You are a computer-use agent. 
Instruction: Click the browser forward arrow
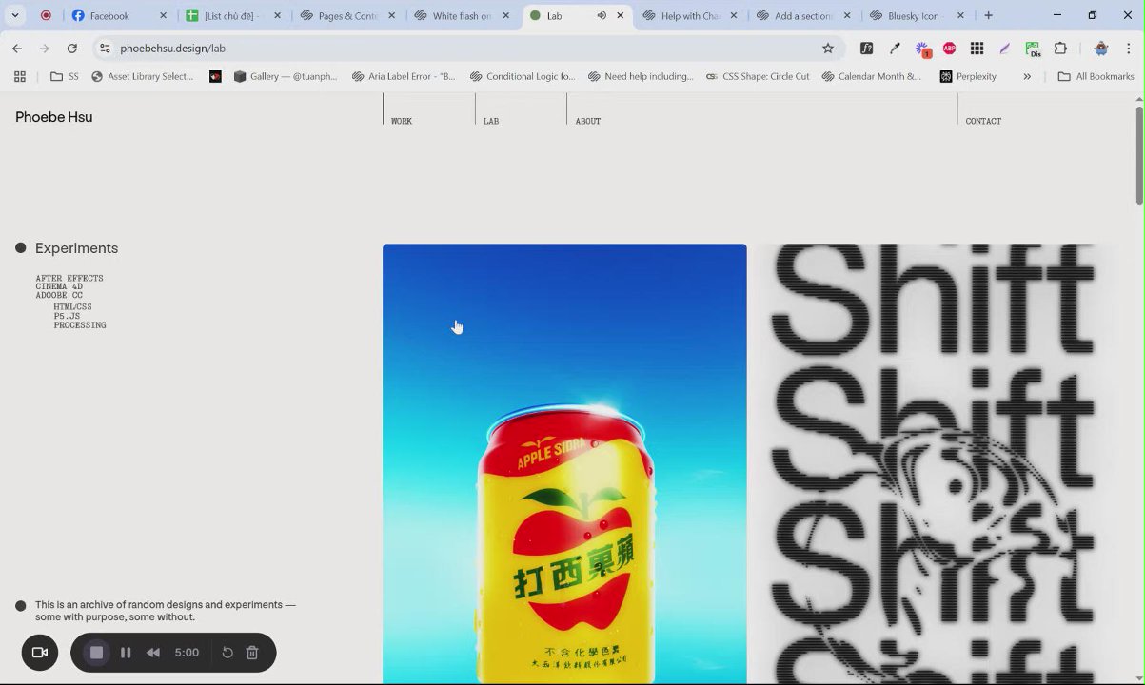(44, 49)
